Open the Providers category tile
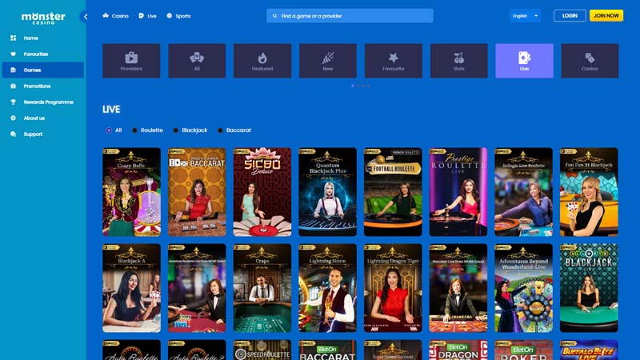Image resolution: width=640 pixels, height=360 pixels. (x=131, y=61)
